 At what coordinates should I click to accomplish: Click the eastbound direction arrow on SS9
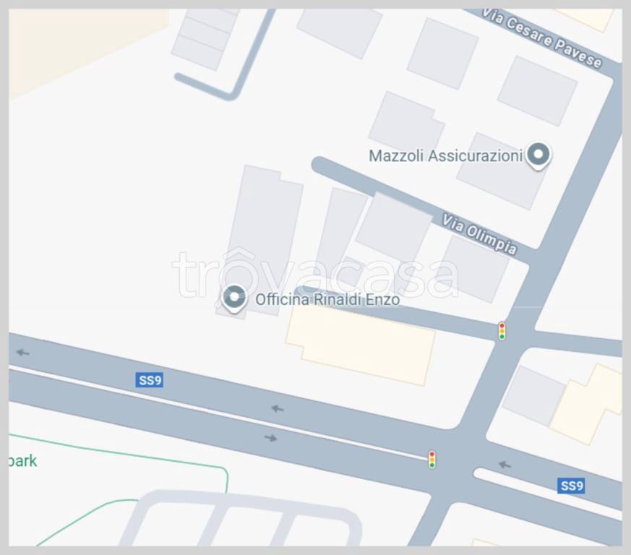(x=271, y=437)
